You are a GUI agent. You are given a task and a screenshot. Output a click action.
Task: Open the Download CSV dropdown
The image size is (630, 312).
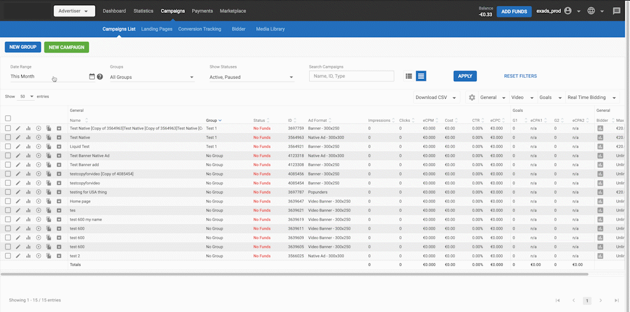(x=435, y=98)
